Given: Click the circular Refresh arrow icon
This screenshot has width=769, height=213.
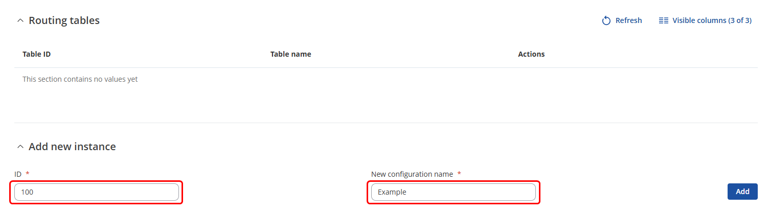Looking at the screenshot, I should coord(606,20).
